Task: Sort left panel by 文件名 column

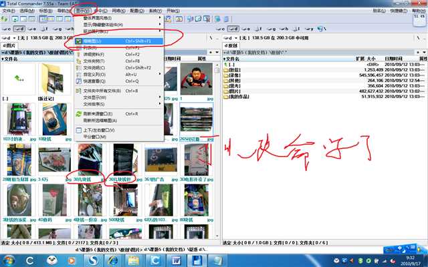Action: coord(10,59)
